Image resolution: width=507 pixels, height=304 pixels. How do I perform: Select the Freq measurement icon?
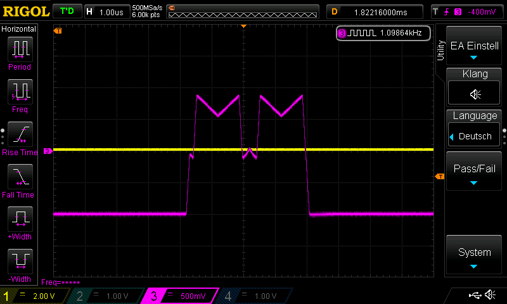[20, 91]
